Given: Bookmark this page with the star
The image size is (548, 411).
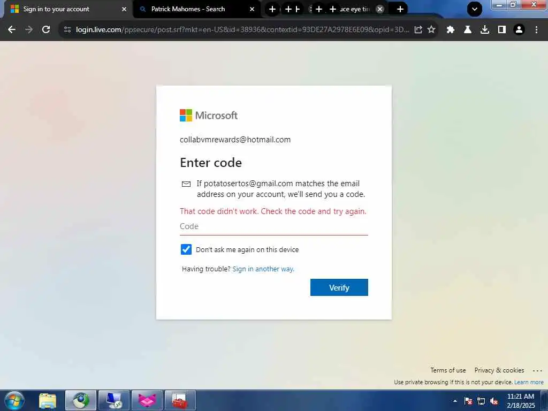Looking at the screenshot, I should tap(431, 30).
